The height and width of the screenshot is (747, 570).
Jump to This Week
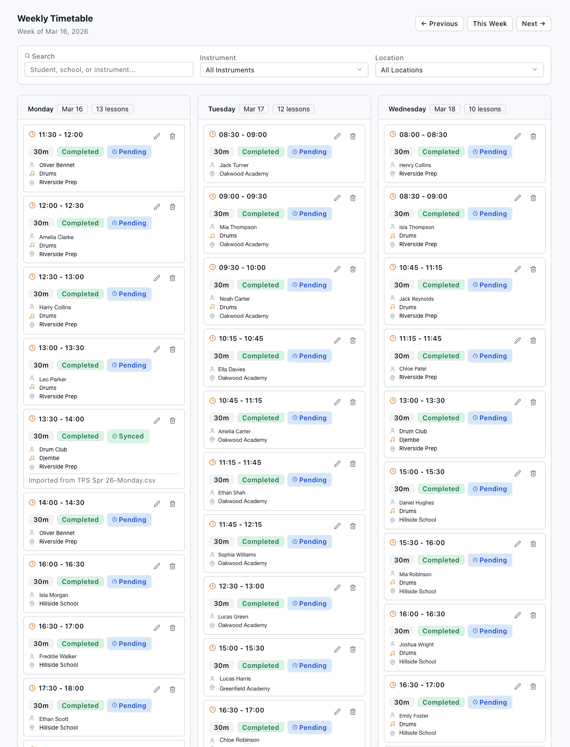[489, 24]
